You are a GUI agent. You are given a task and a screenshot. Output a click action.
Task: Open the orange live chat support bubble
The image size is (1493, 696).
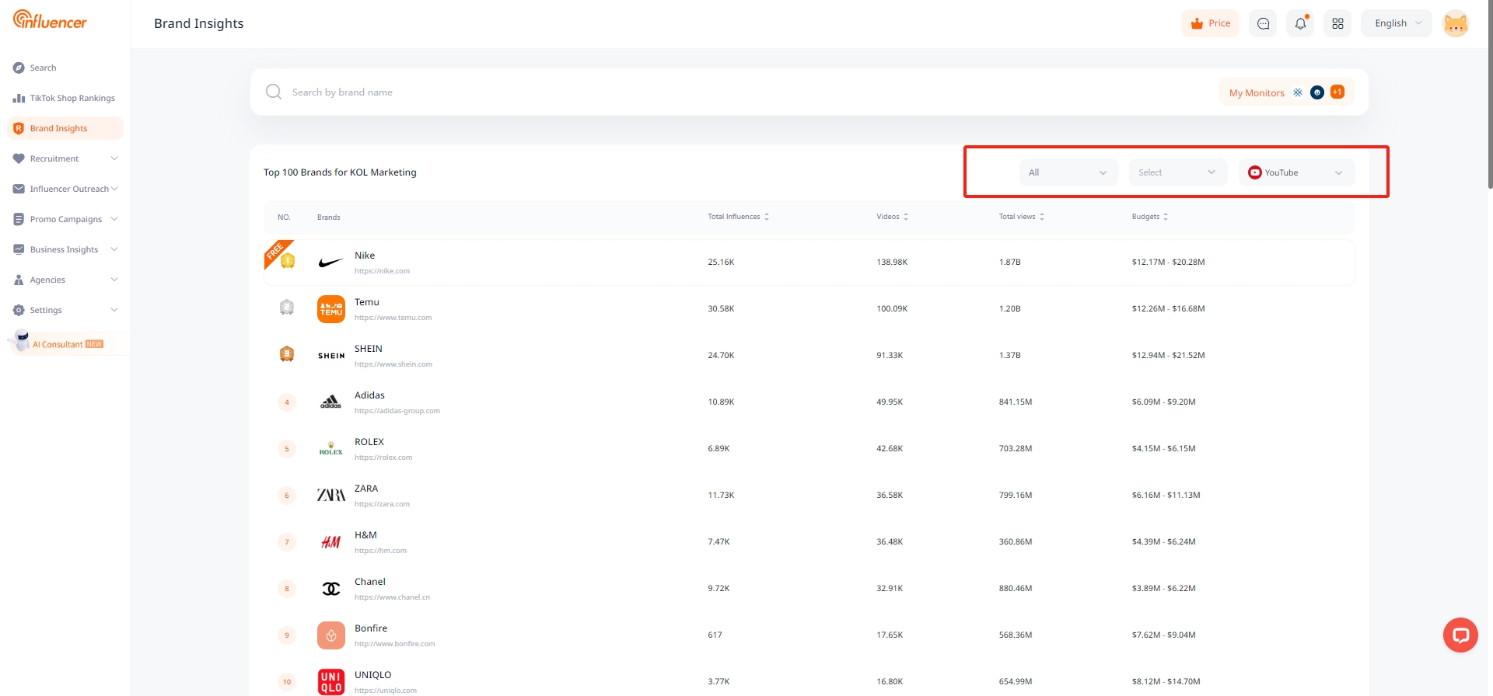[1460, 635]
